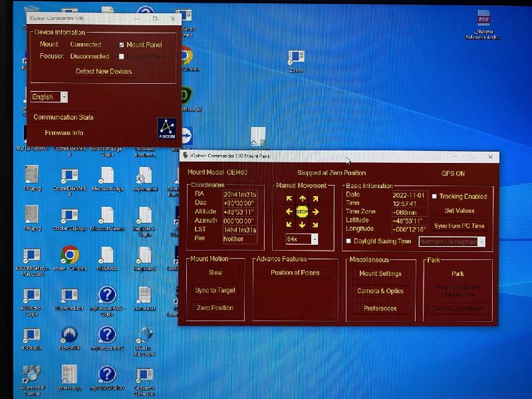Viewport: 532px width, 399px height.
Task: Click the Time Zone field -060min
Action: [409, 212]
